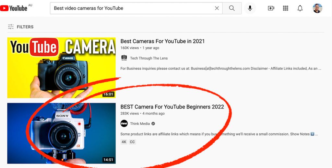Open the yellow Canon camera thumbnail
332x168 pixels.
click(61, 68)
